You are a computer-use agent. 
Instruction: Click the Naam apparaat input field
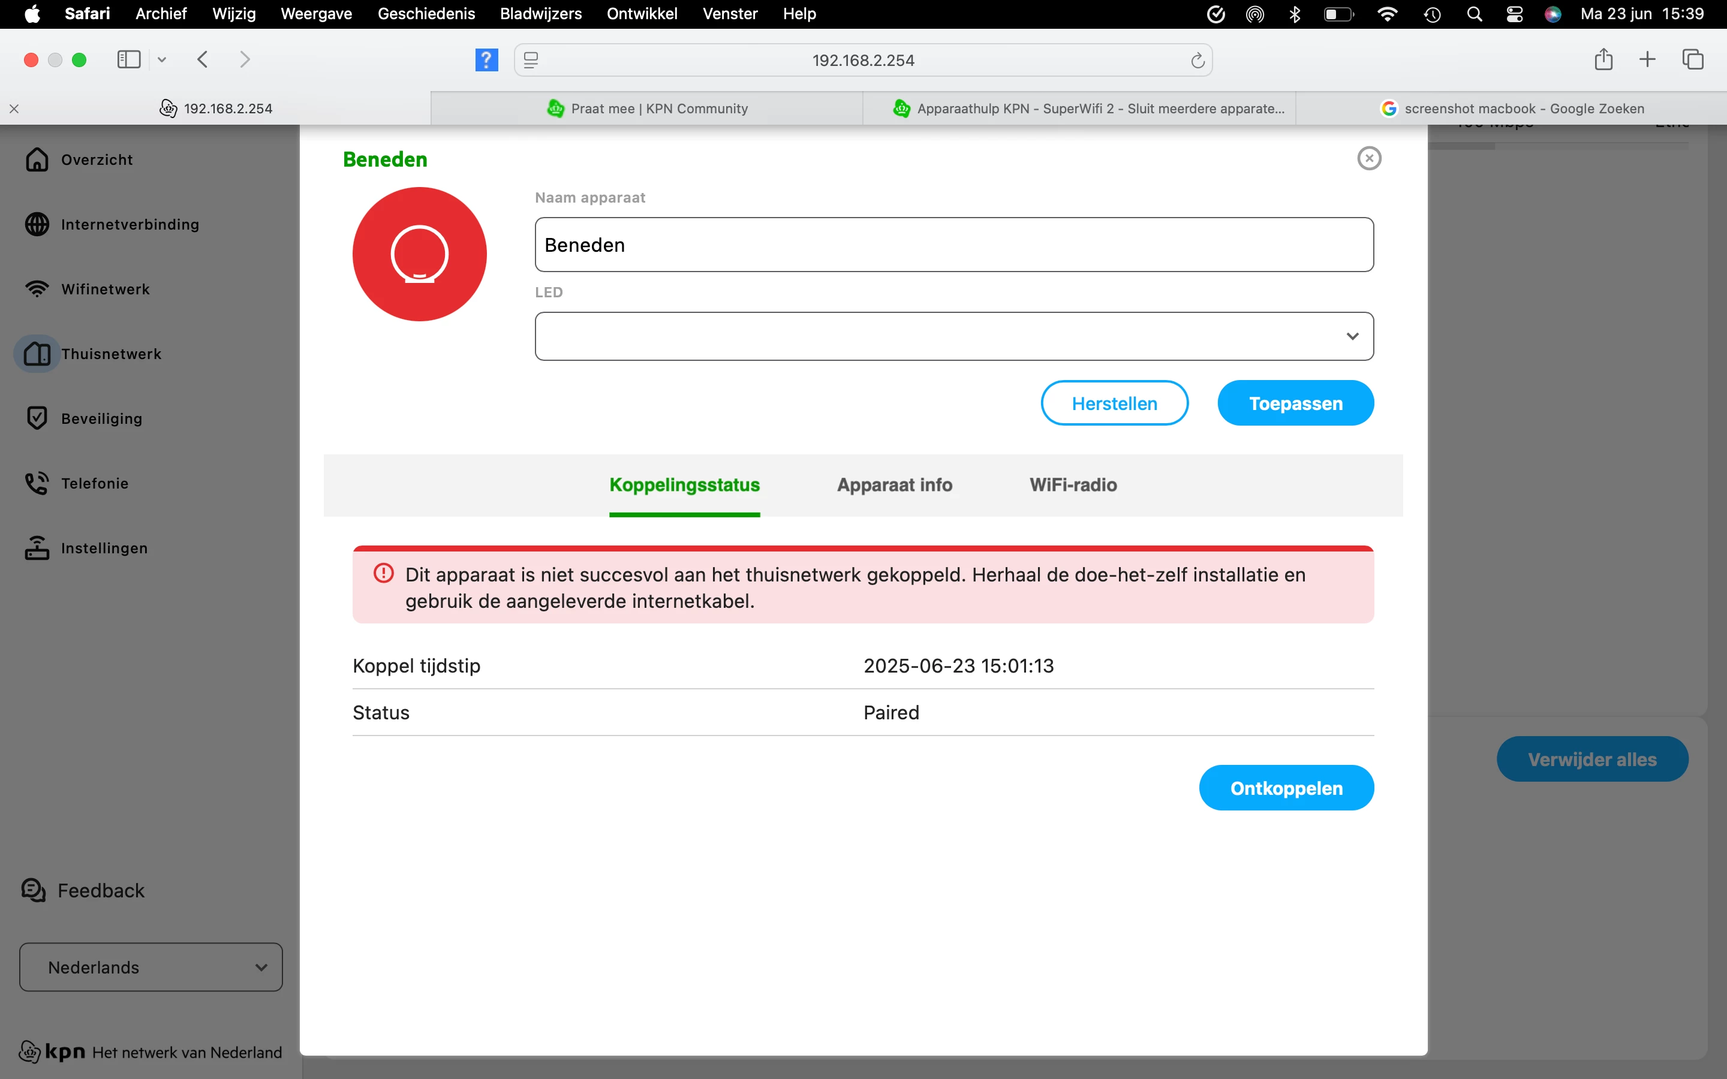tap(953, 245)
